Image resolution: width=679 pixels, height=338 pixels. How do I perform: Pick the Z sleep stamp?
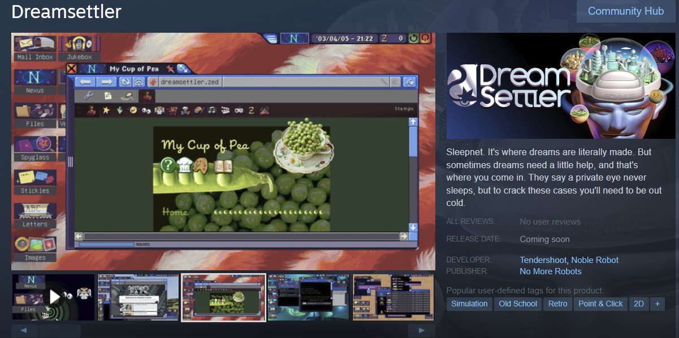251,110
